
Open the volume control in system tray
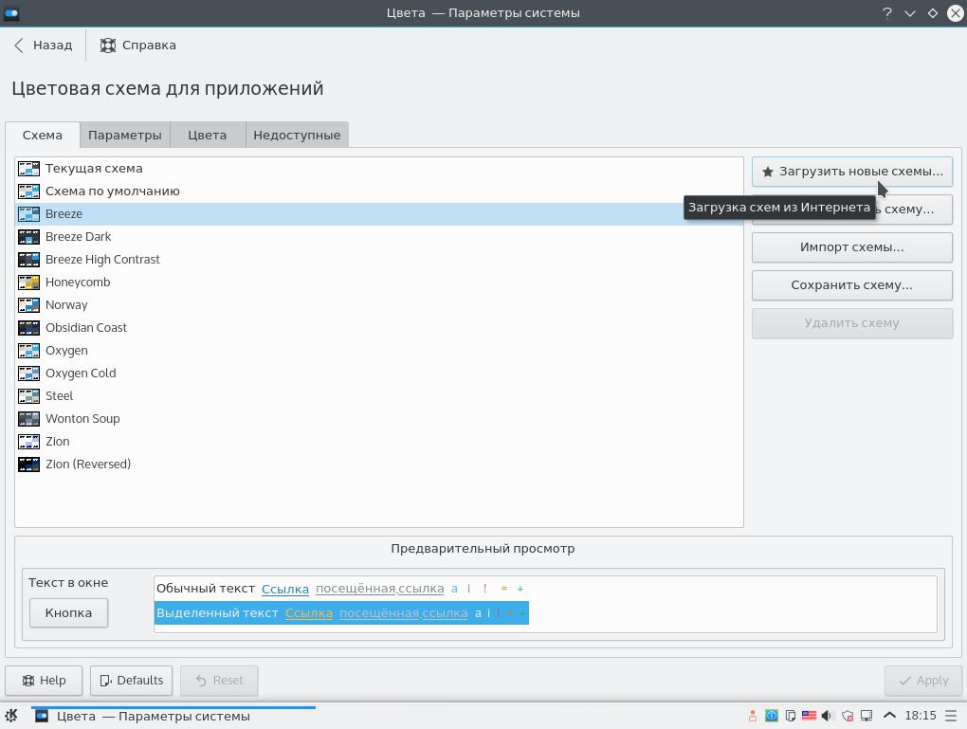coord(828,716)
